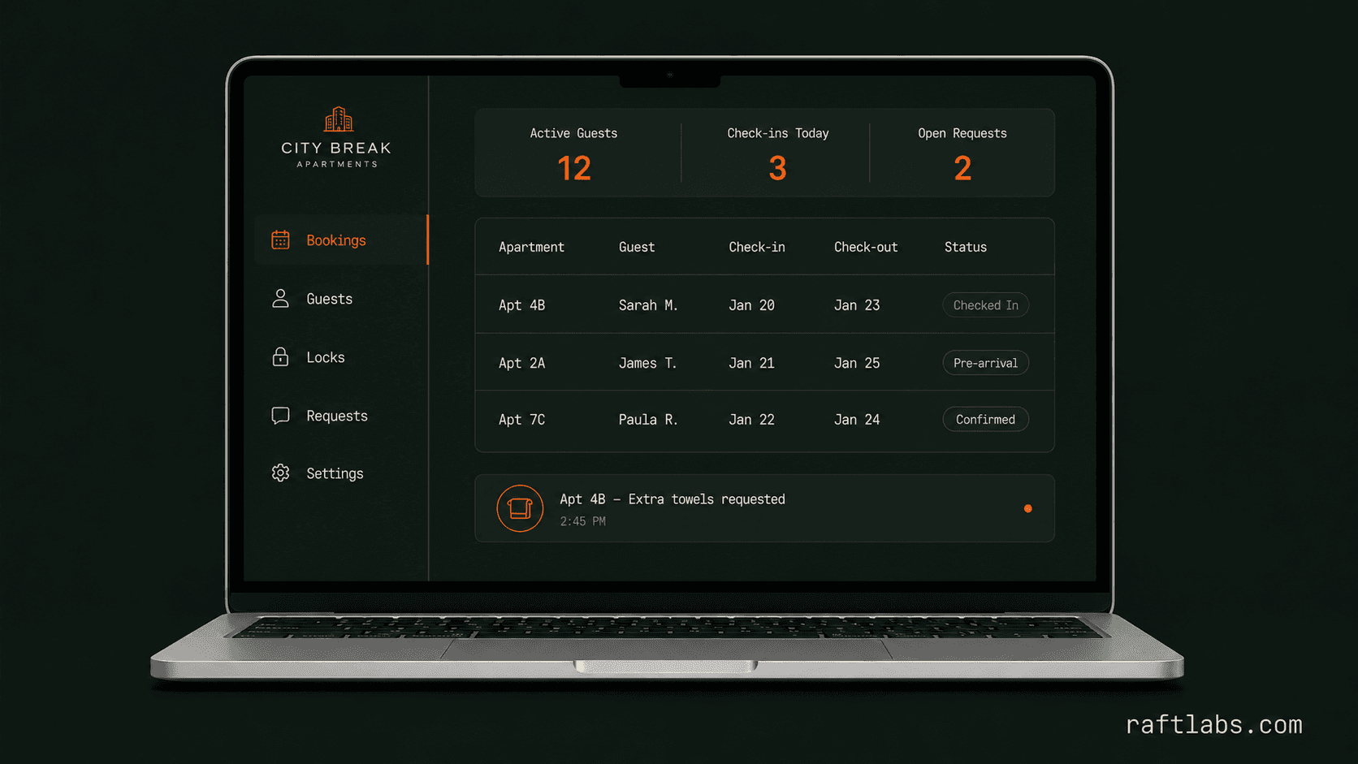Screen dimensions: 1358x764
Task: Click the Check-out column header
Action: click(866, 247)
